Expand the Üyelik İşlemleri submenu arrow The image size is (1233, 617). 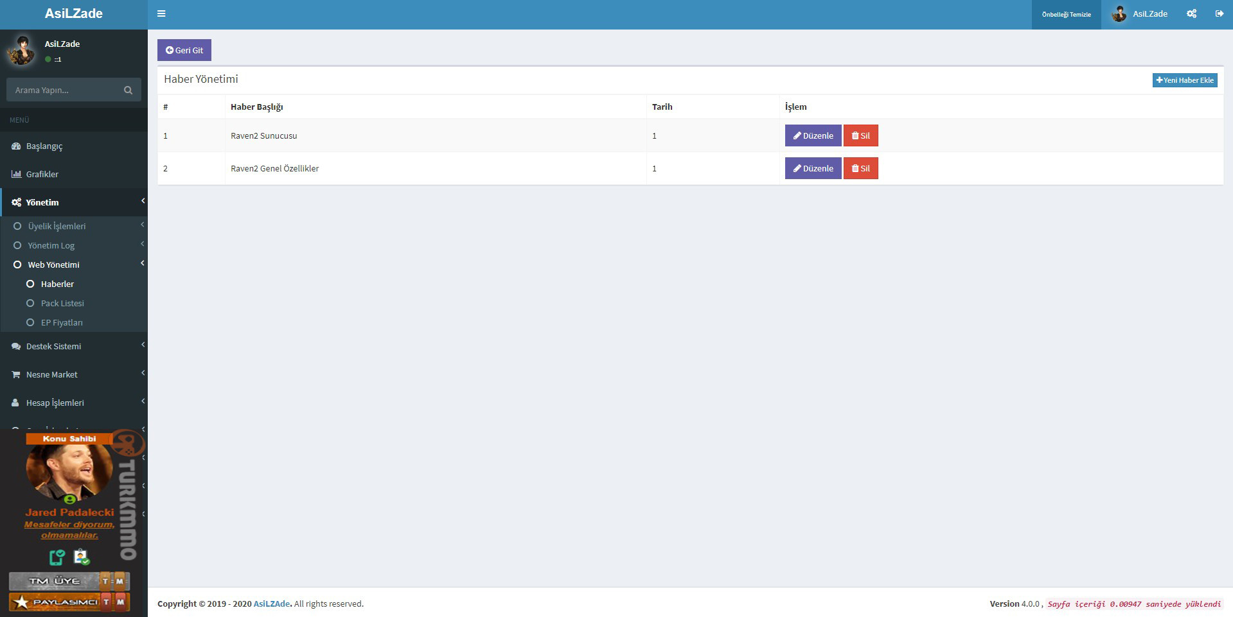[143, 225]
